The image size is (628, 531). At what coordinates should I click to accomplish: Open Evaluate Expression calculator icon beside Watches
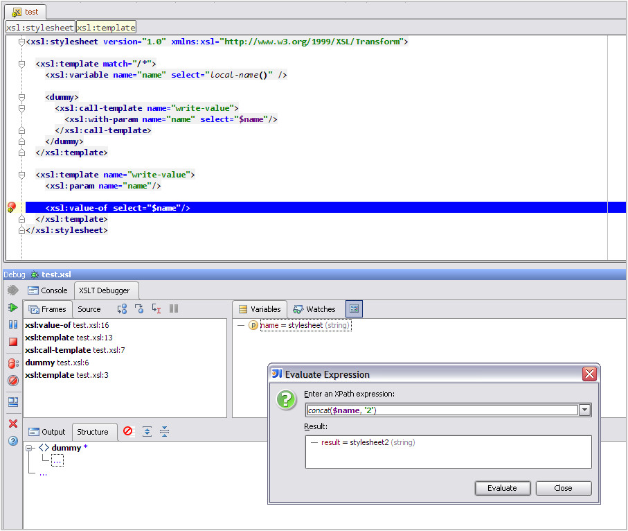coord(354,309)
